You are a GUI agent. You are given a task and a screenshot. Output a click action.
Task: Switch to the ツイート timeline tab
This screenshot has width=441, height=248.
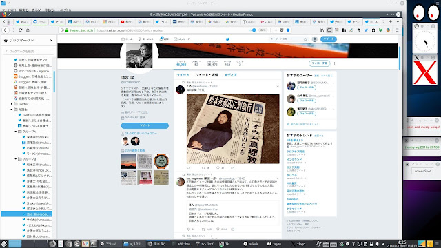click(183, 75)
